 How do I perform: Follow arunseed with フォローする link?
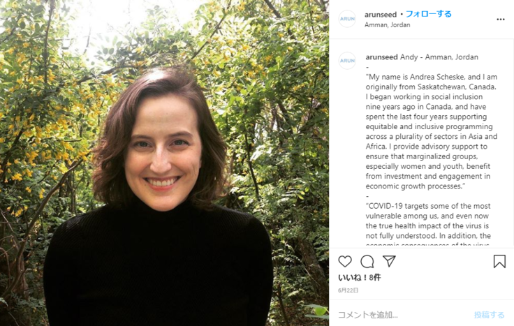tap(429, 14)
